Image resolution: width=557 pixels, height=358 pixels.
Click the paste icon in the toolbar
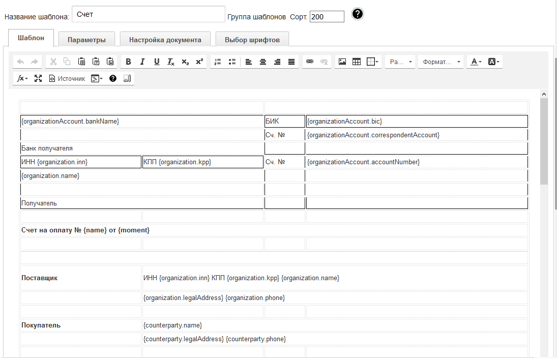click(81, 62)
